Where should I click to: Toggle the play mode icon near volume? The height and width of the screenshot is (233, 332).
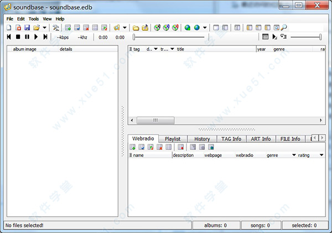[274, 37]
